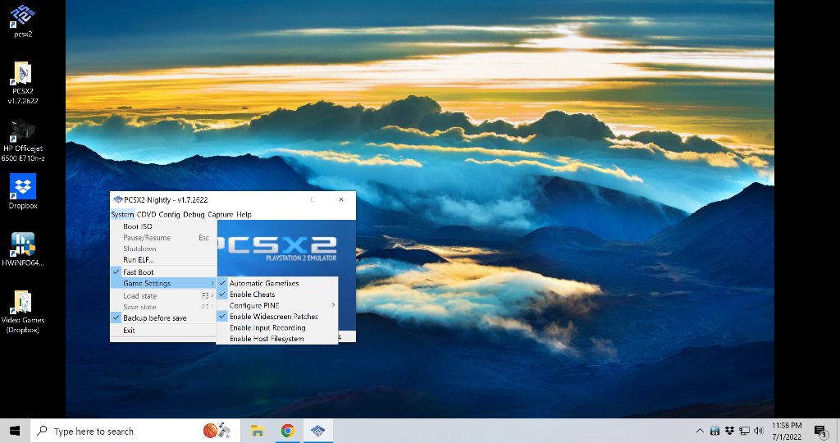Viewport: 840px width, 443px height.
Task: Open Google Chrome from the taskbar
Action: pyautogui.click(x=288, y=431)
